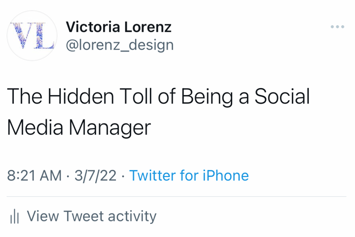Click the word "activity" below the divider
355x237 pixels.
(132, 216)
